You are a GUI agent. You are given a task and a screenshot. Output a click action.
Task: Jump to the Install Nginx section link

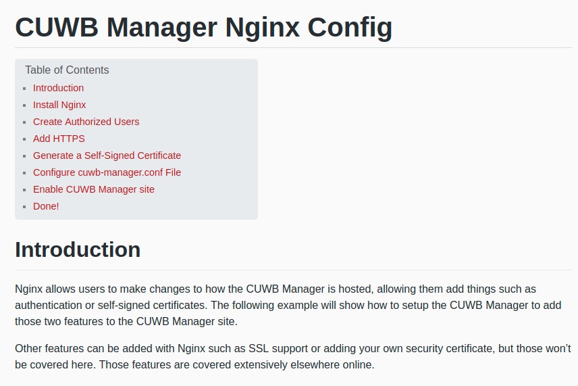point(59,105)
